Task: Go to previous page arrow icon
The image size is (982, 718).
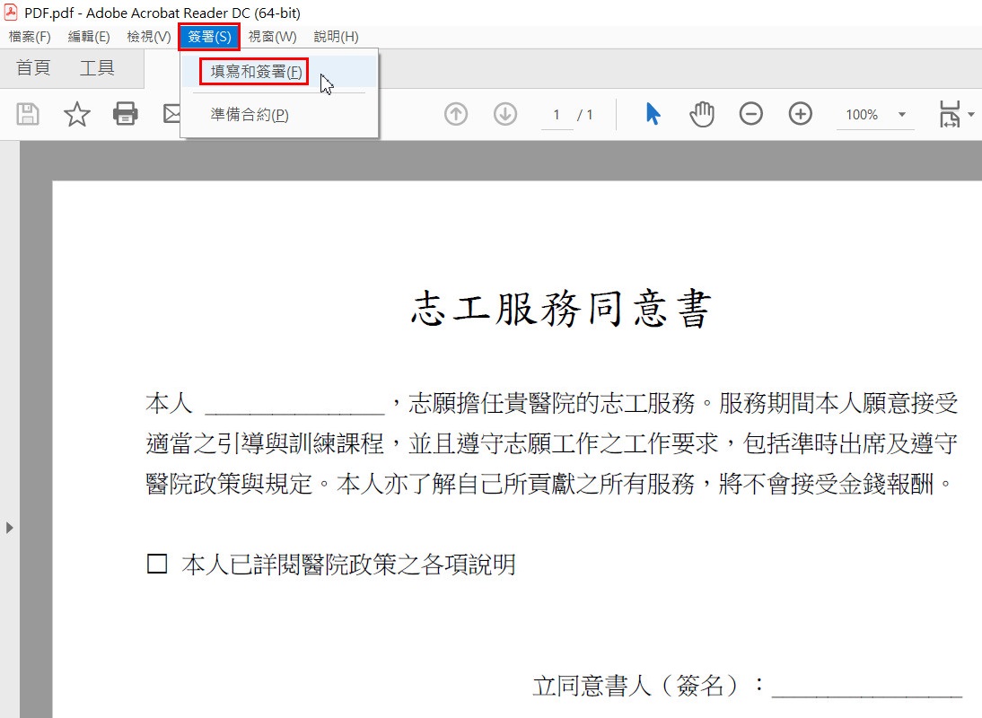Action: (x=456, y=114)
